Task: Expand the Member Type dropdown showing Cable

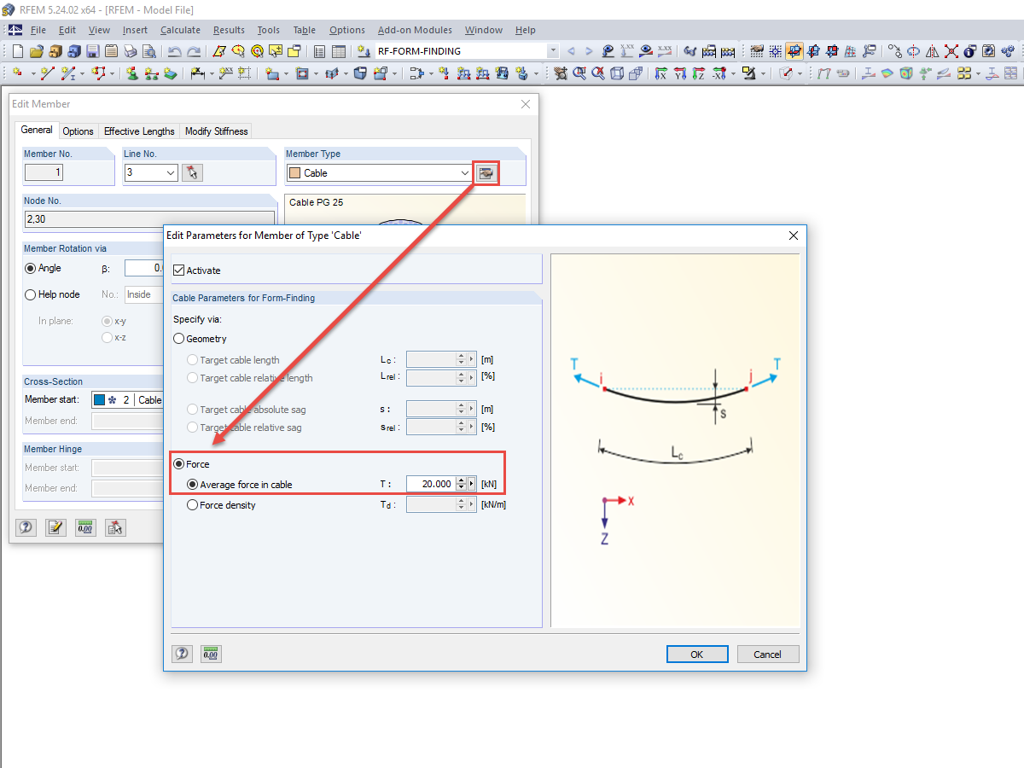Action: (x=463, y=172)
